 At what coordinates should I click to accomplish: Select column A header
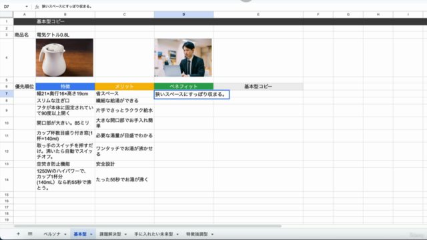pos(25,15)
